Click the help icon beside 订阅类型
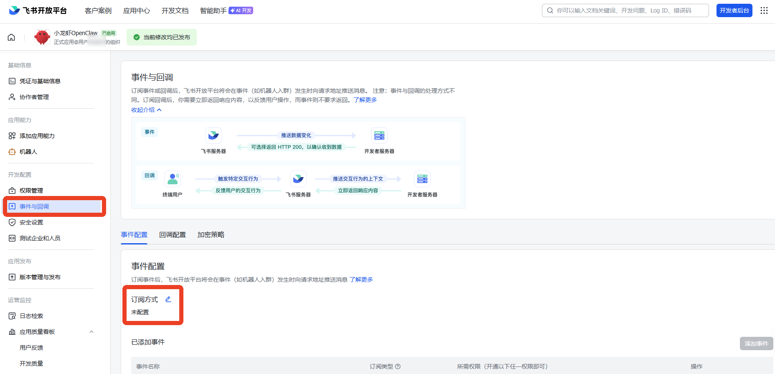Image resolution: width=775 pixels, height=374 pixels. pyautogui.click(x=398, y=366)
